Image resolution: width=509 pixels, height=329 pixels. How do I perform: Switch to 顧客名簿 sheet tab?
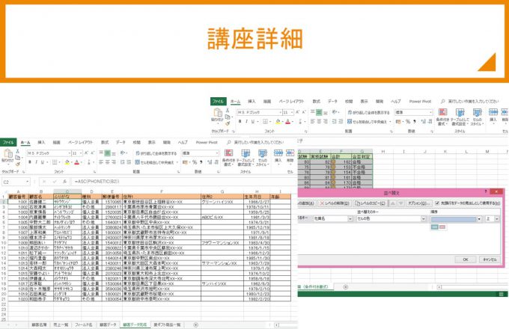(x=39, y=325)
